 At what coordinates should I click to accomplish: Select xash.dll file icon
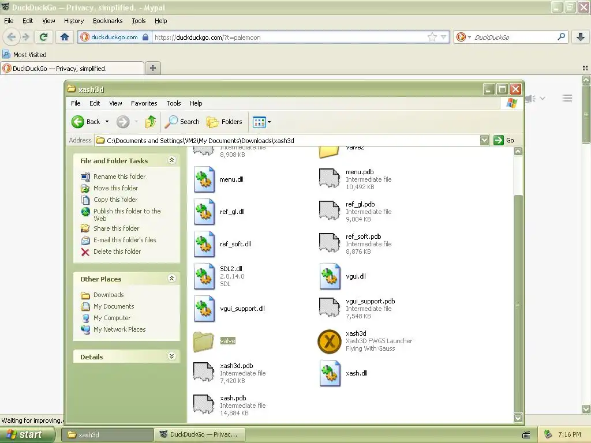(330, 373)
